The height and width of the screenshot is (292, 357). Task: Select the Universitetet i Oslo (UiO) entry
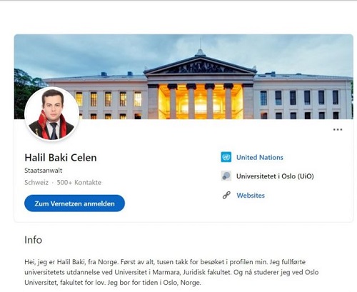275,176
